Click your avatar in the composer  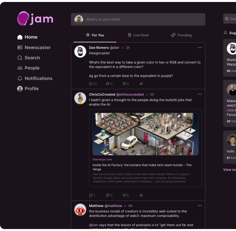click(79, 19)
